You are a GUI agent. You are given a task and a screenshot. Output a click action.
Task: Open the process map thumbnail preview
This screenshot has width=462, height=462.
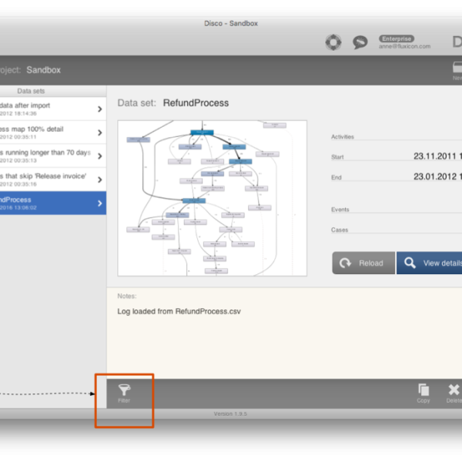212,198
